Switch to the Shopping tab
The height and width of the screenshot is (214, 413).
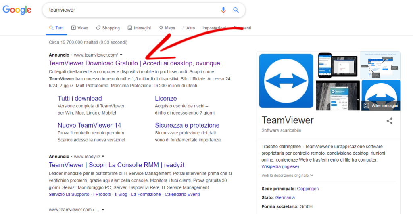click(108, 28)
